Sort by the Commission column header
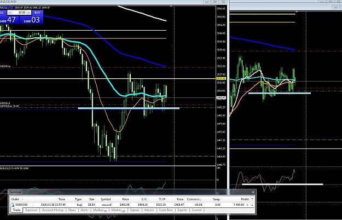342x220 pixels. pos(194,199)
